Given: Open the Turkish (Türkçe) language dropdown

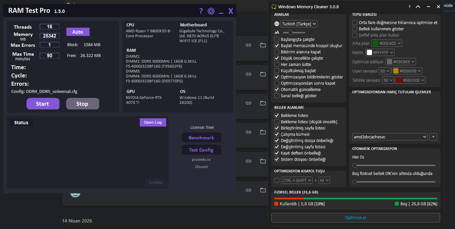Looking at the screenshot, I should click(299, 24).
